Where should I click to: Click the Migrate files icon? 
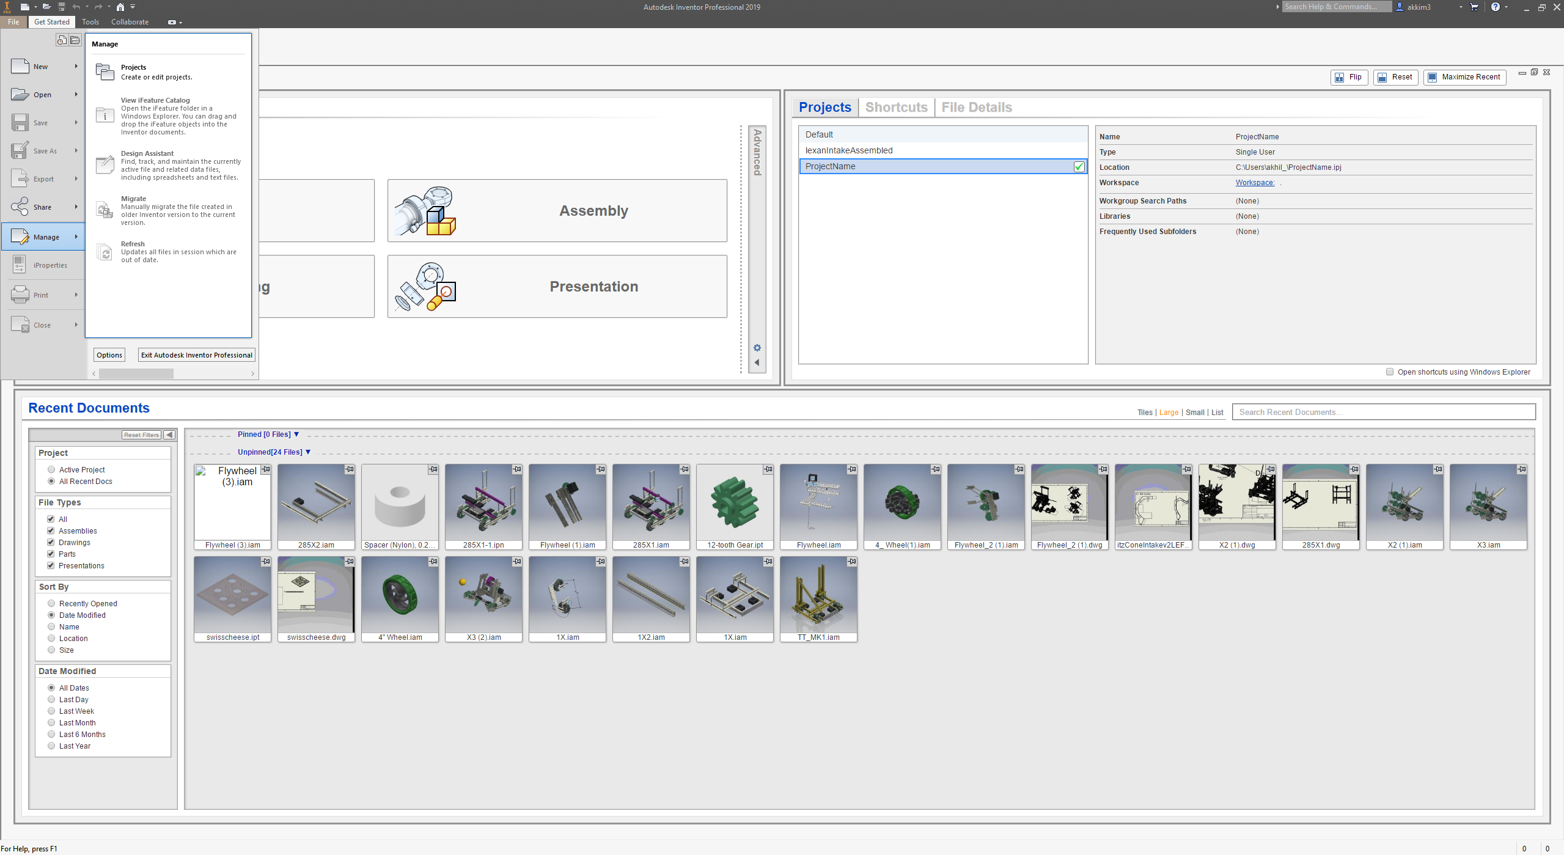click(x=105, y=210)
